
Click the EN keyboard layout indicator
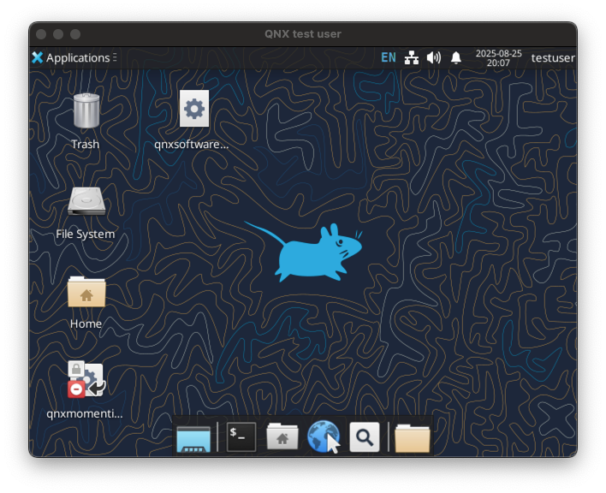tap(389, 57)
